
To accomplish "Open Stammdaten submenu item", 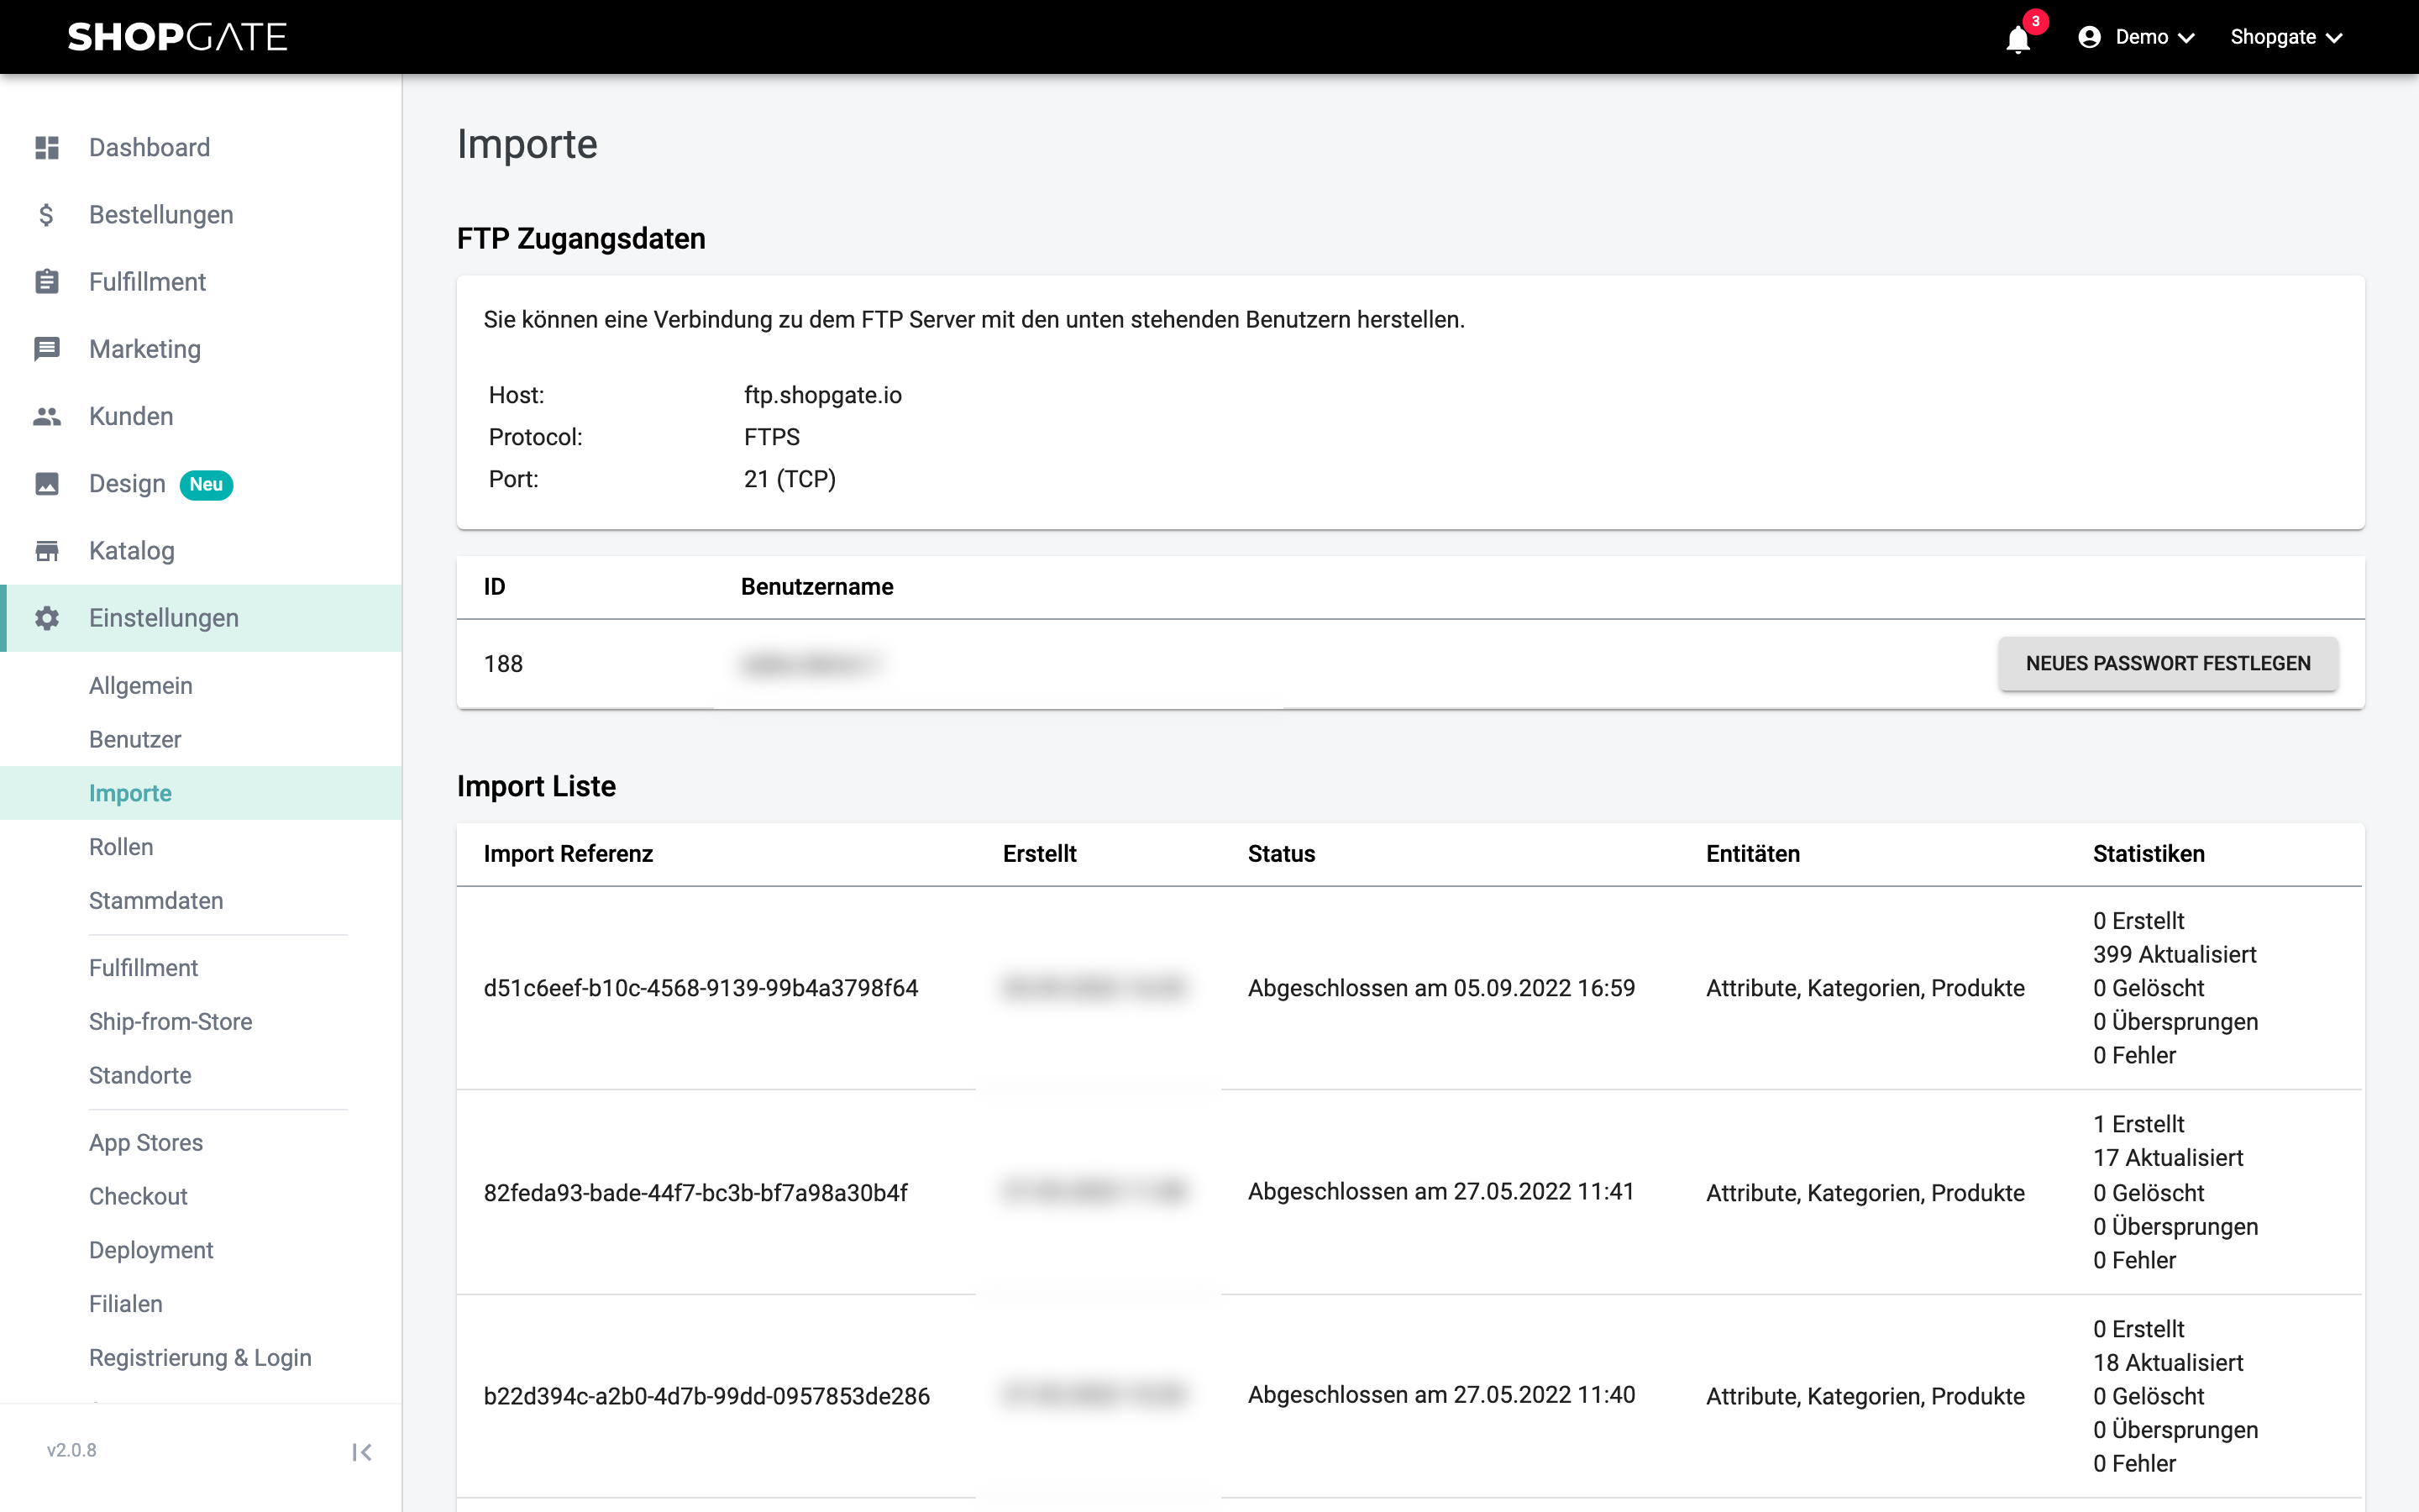I will point(156,901).
